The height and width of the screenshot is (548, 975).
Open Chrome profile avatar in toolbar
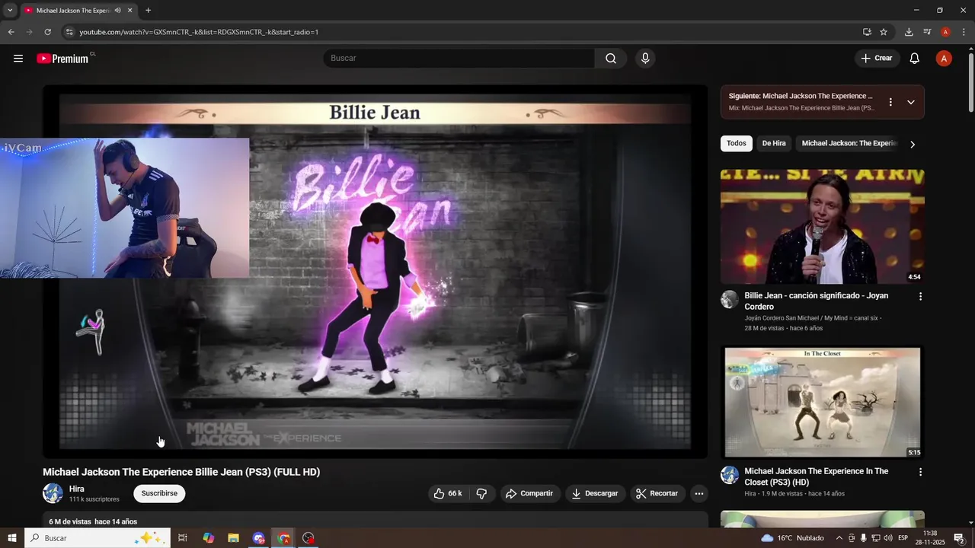[945, 32]
